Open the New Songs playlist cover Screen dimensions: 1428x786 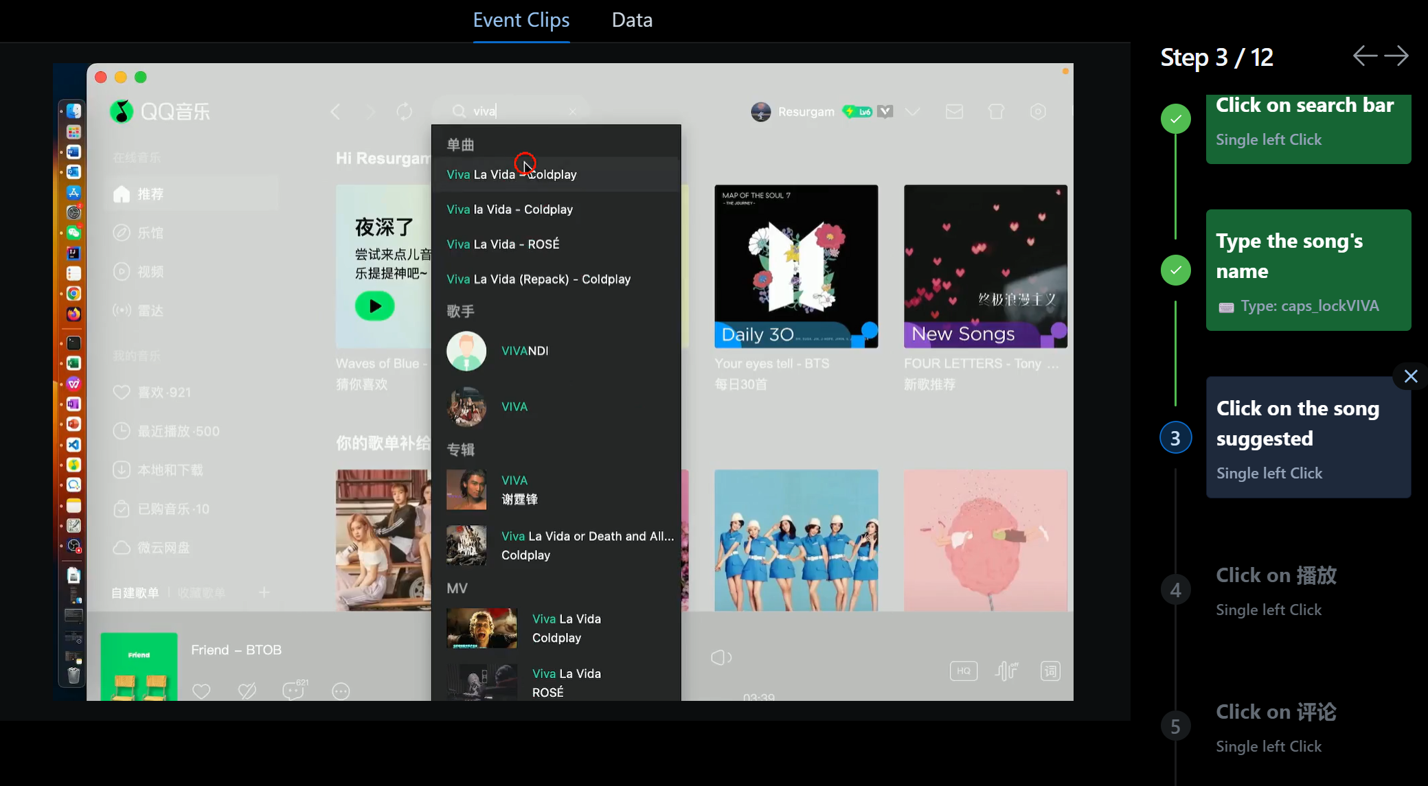[986, 266]
